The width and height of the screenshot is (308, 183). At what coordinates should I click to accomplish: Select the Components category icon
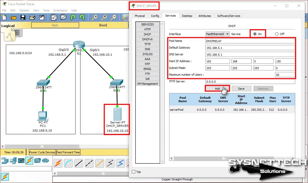(x=21, y=161)
